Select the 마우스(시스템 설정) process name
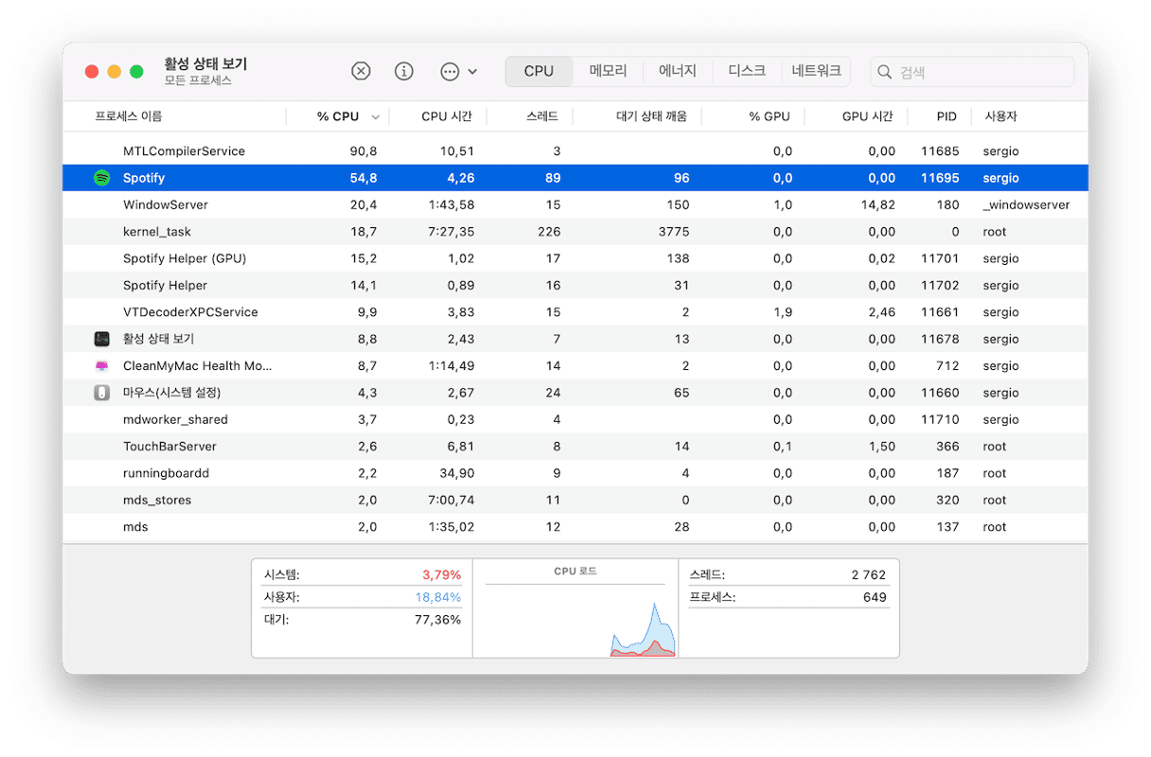This screenshot has height=757, width=1151. pos(171,393)
